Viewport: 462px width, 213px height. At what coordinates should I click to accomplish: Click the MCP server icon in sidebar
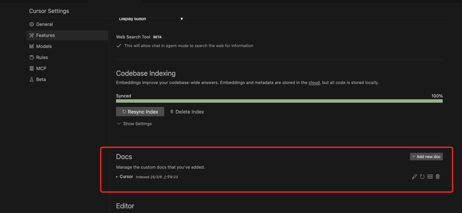[x=32, y=68]
